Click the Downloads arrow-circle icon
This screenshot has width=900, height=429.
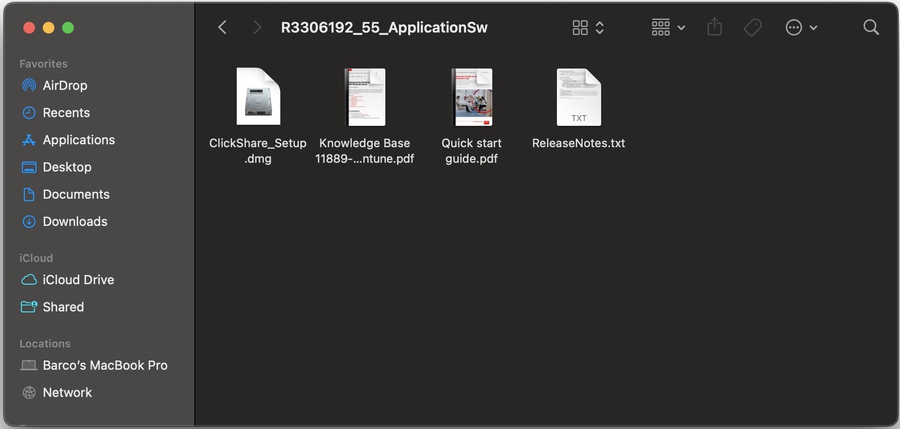[x=29, y=222]
